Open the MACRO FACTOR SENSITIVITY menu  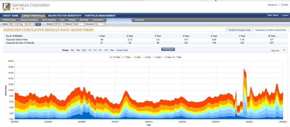[65, 16]
